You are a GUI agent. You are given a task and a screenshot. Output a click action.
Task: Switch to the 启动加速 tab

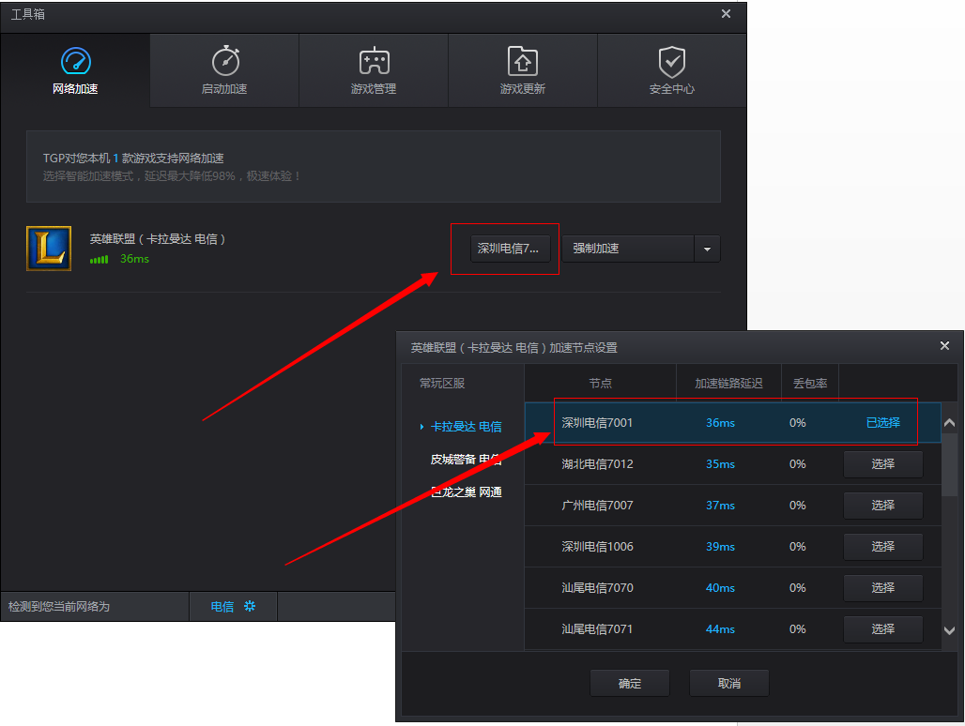click(224, 70)
